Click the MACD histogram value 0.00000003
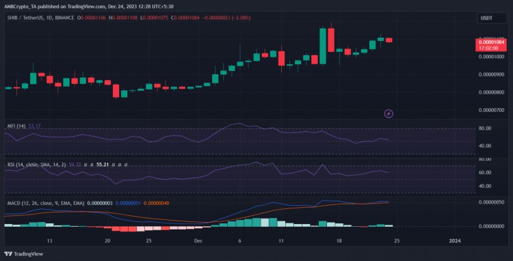This screenshot has width=513, height=261. pos(100,203)
